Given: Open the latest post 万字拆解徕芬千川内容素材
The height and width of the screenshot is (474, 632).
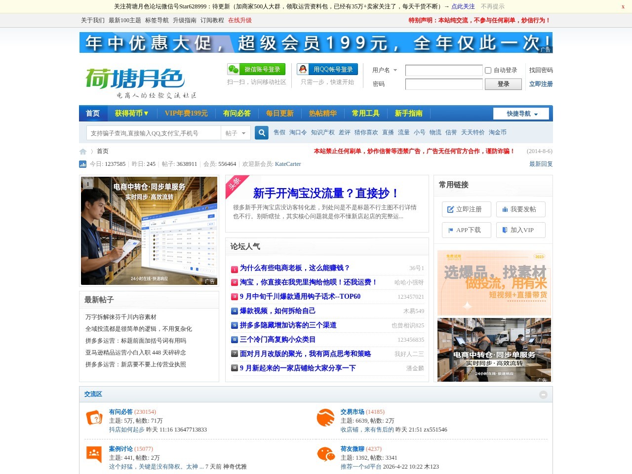Looking at the screenshot, I should (121, 317).
